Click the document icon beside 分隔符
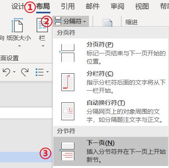 coord(107,23)
